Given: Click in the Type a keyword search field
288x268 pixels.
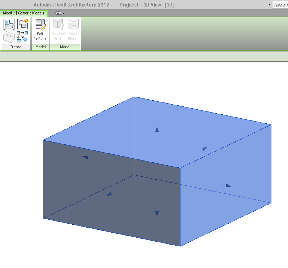Looking at the screenshot, I should tap(280, 5).
